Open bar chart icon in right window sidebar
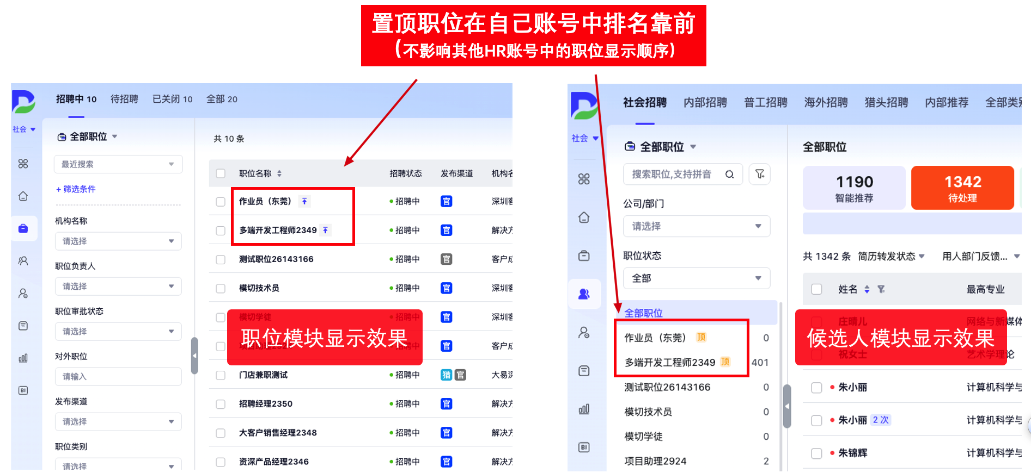Image resolution: width=1031 pixels, height=473 pixels. click(584, 409)
